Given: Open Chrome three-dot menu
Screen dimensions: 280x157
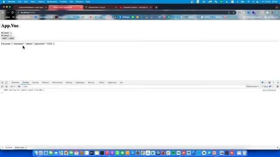Looking at the screenshot, I should 276,13.
